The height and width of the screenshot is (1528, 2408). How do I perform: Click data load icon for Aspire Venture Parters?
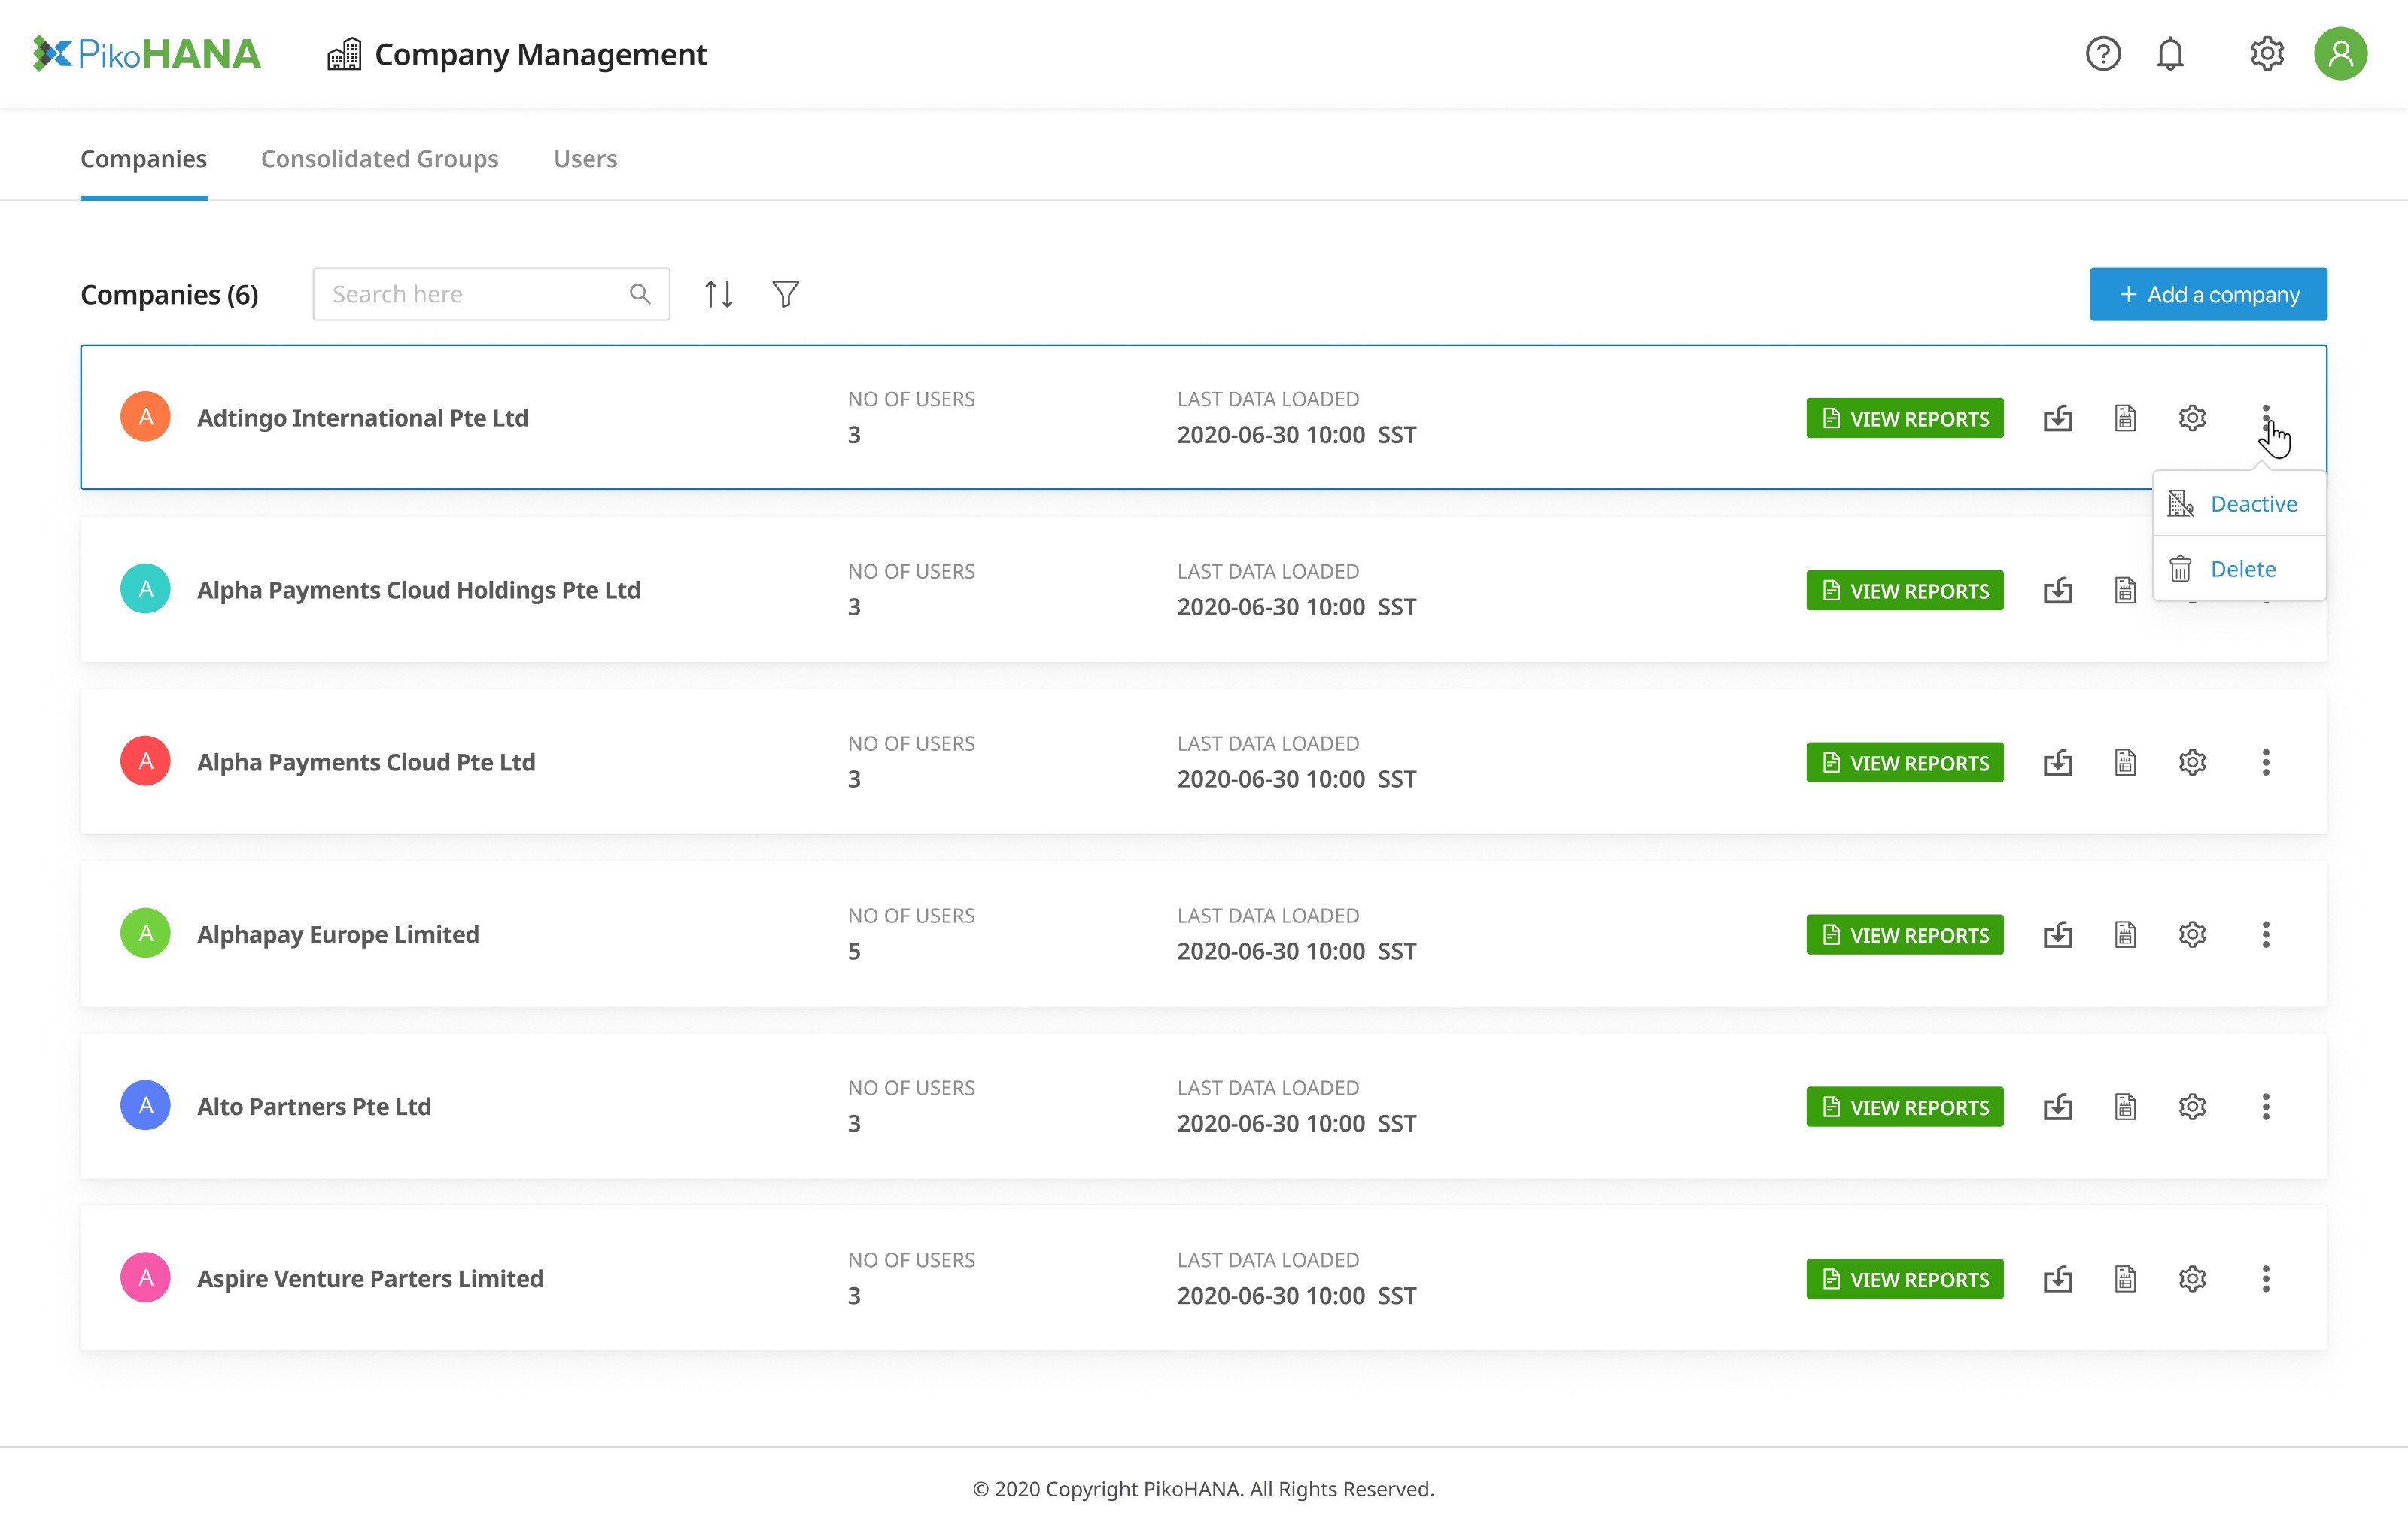(2058, 1278)
